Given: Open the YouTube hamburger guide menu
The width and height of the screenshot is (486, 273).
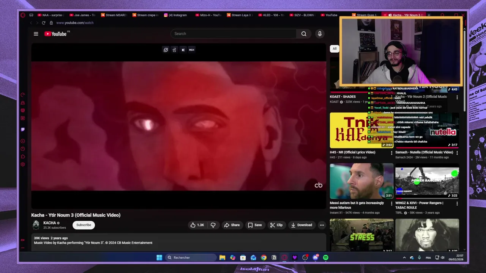Looking at the screenshot, I should pos(36,34).
